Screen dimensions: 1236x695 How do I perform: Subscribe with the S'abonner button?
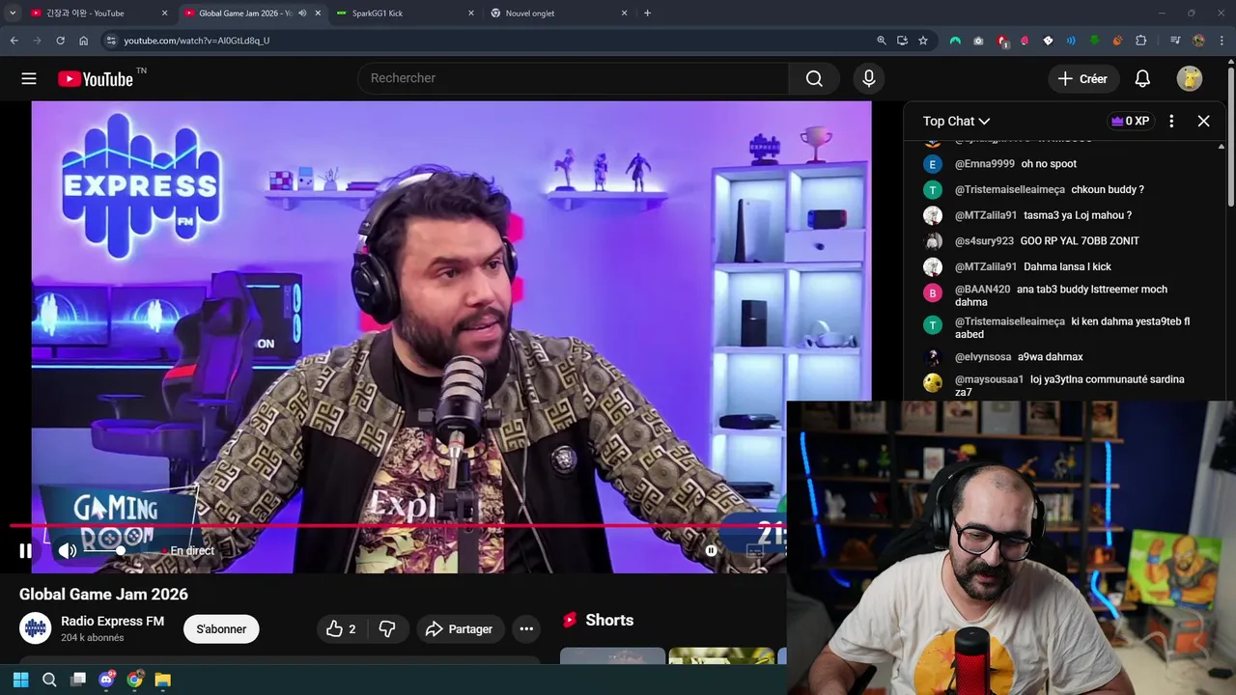(221, 629)
